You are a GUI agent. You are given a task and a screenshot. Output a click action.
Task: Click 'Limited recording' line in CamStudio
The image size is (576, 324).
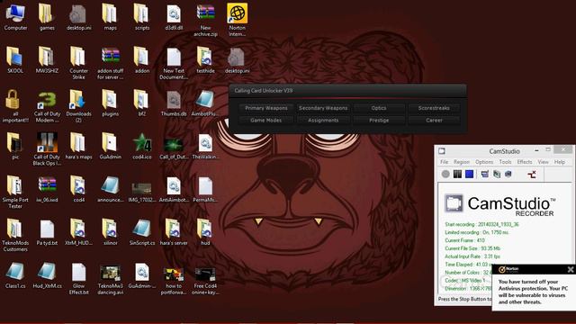[x=476, y=232]
